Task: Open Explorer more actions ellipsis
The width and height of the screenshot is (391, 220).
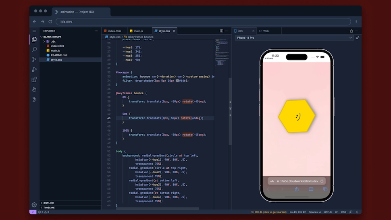Action: (x=96, y=31)
